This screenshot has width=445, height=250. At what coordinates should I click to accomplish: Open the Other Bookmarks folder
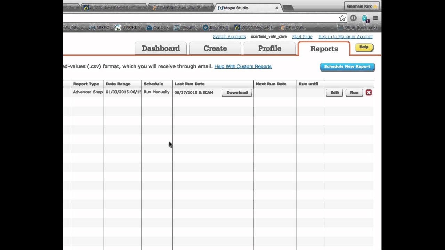[358, 27]
